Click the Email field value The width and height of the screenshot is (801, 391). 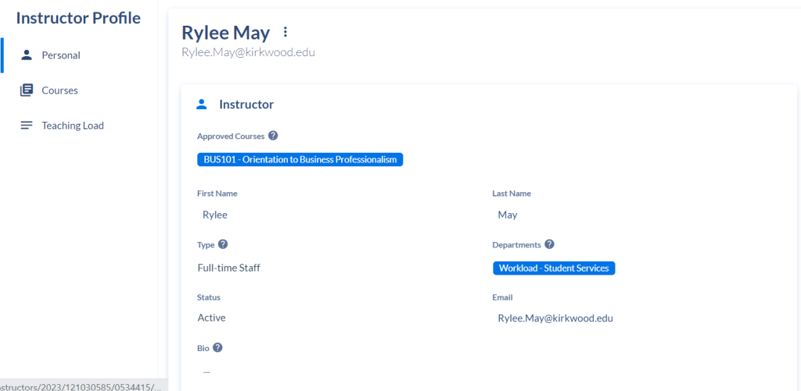(x=555, y=318)
